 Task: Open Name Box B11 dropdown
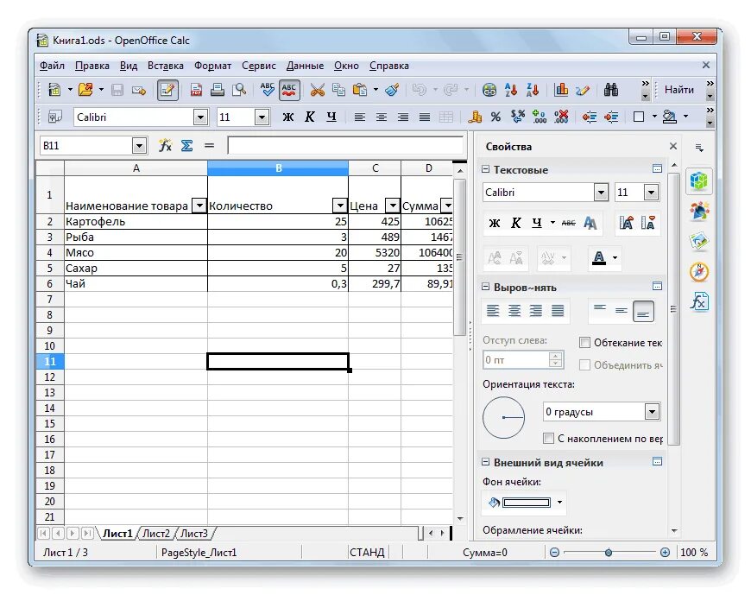tap(139, 146)
